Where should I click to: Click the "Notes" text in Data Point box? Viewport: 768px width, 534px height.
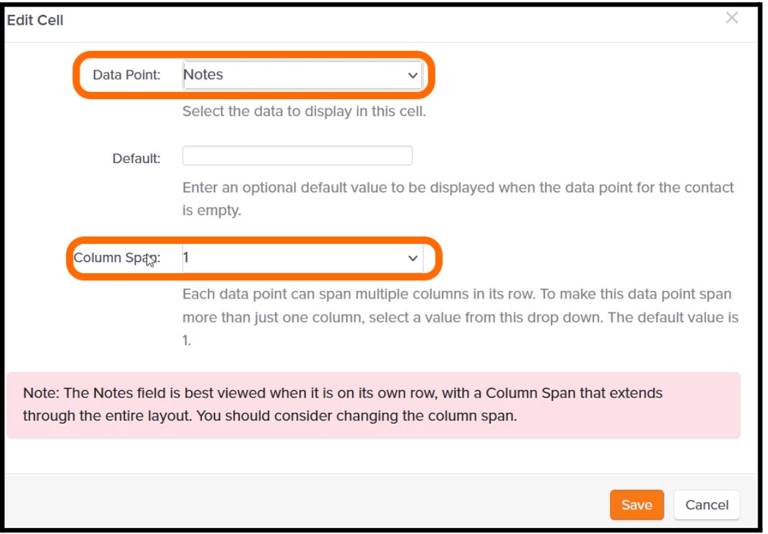[203, 74]
